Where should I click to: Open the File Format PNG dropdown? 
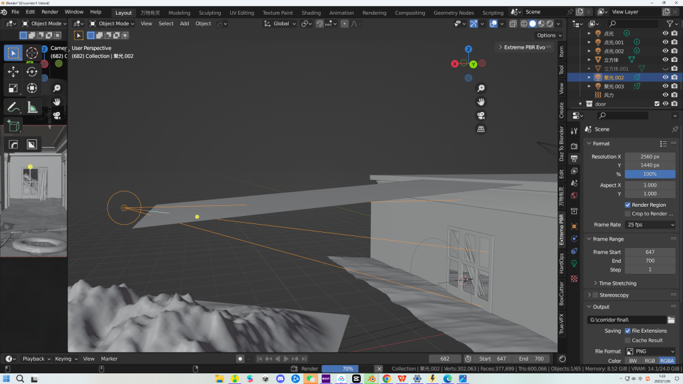click(x=650, y=351)
